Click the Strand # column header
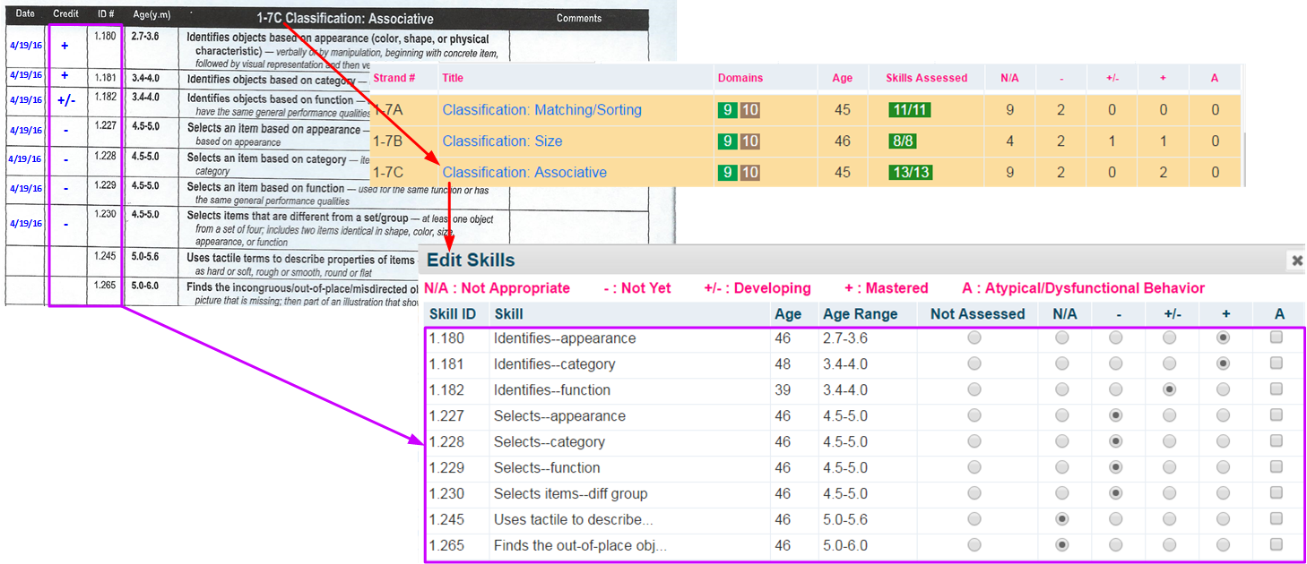 [394, 78]
